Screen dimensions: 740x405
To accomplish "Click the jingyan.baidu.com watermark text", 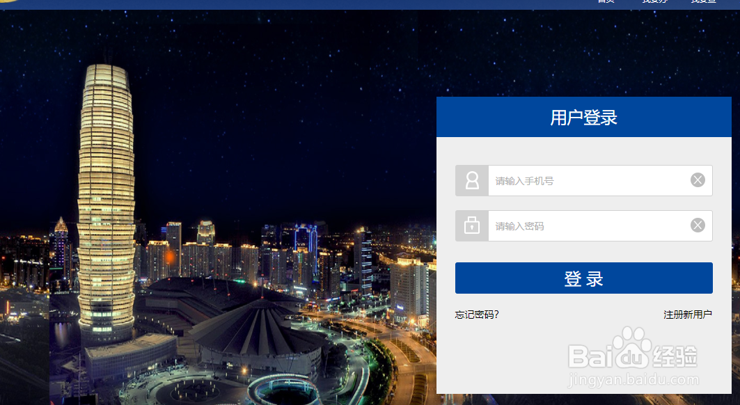I will pos(633,379).
